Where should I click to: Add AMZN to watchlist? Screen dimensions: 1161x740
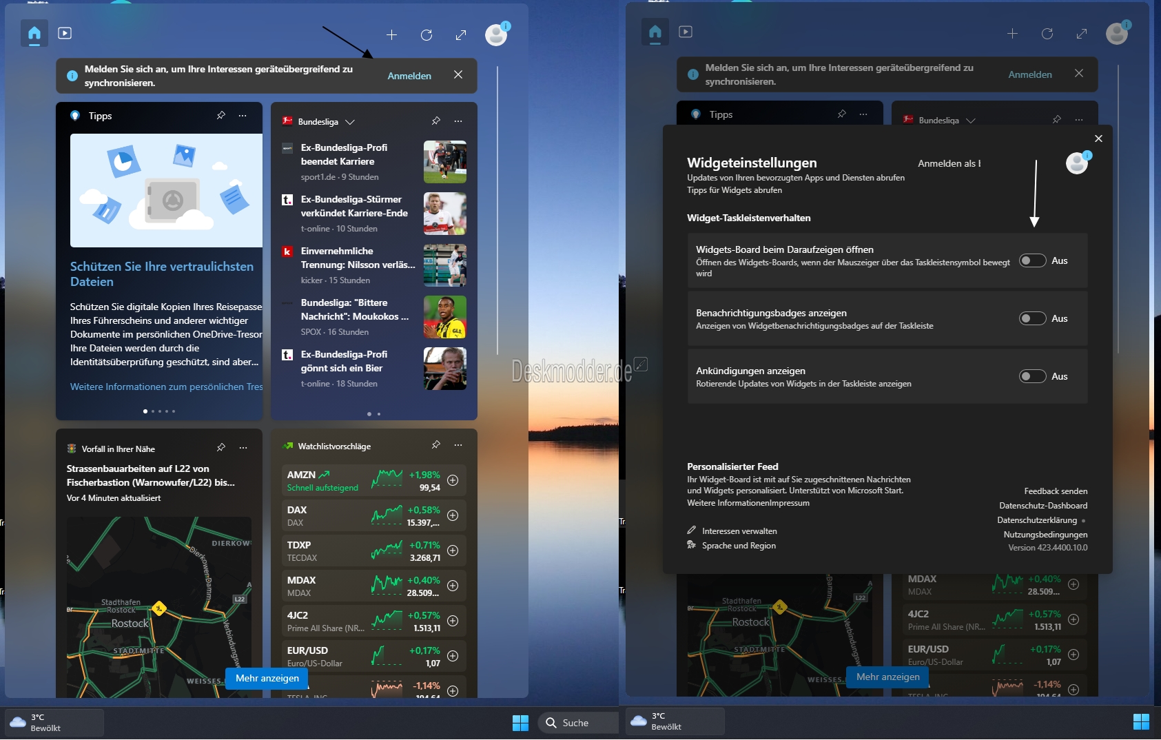[453, 480]
